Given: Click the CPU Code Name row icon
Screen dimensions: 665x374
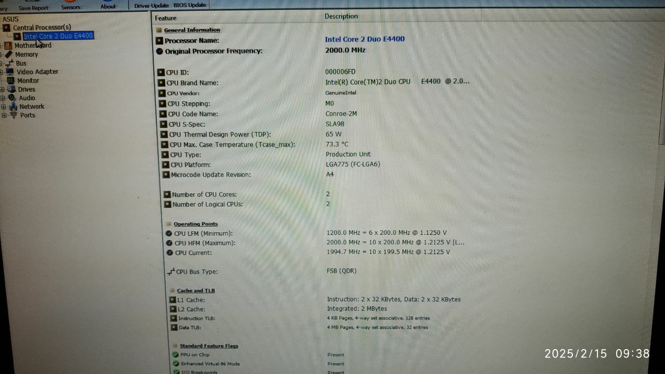Looking at the screenshot, I should coord(163,114).
